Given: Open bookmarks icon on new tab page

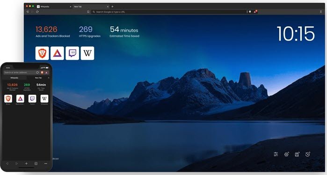Looking at the screenshot, I should tap(297, 154).
